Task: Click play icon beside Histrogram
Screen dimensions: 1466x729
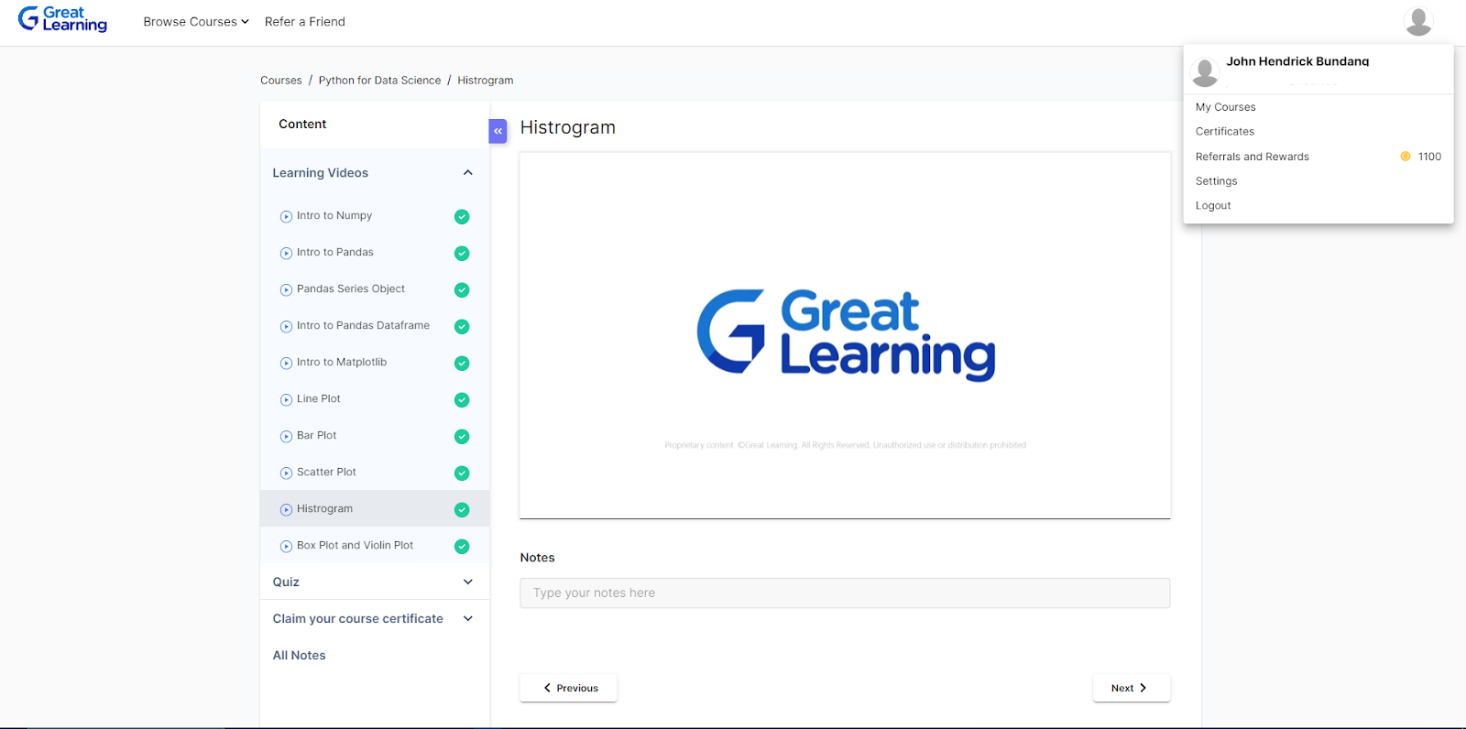Action: pyautogui.click(x=286, y=510)
